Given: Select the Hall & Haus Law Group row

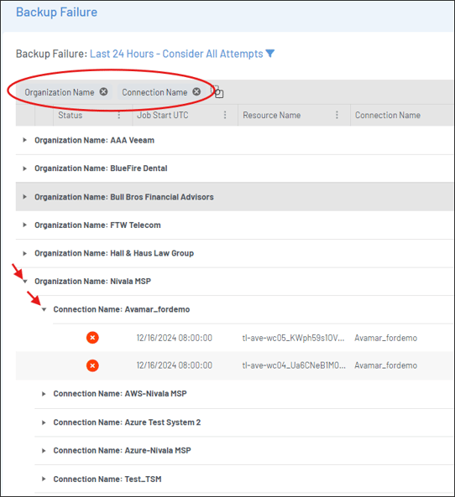Looking at the screenshot, I should pos(234,253).
